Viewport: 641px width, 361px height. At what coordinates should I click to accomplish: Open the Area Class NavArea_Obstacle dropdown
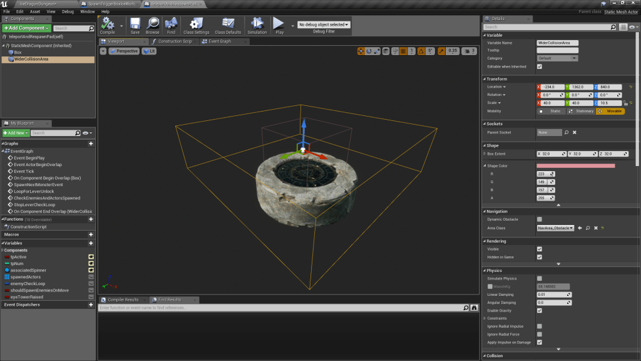click(555, 228)
